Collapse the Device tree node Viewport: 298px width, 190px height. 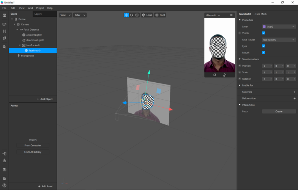click(12, 19)
